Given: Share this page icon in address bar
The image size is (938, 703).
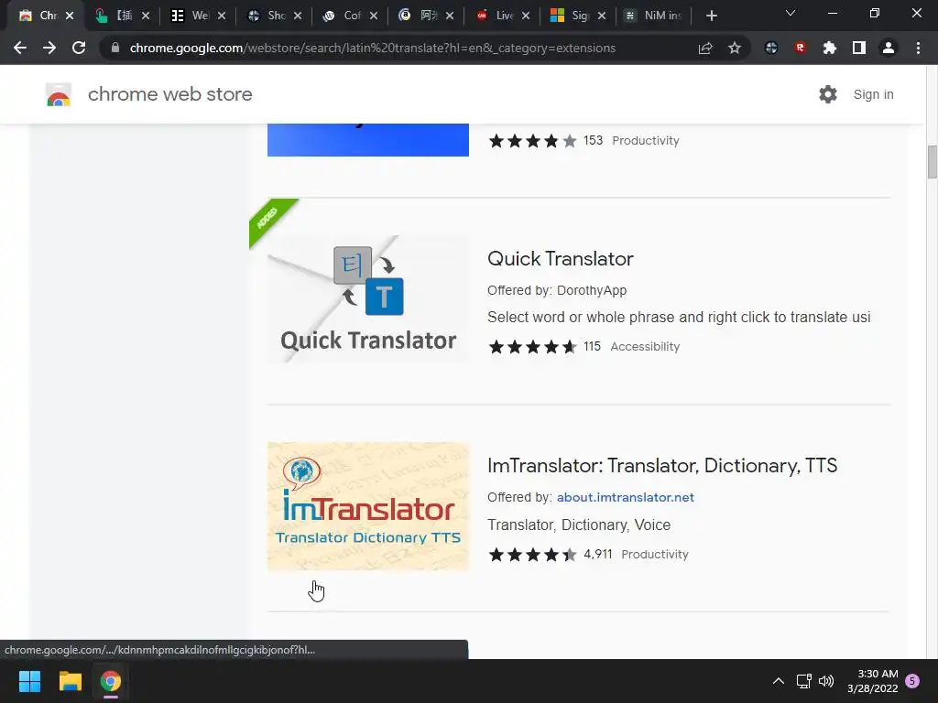Looking at the screenshot, I should coord(705,48).
